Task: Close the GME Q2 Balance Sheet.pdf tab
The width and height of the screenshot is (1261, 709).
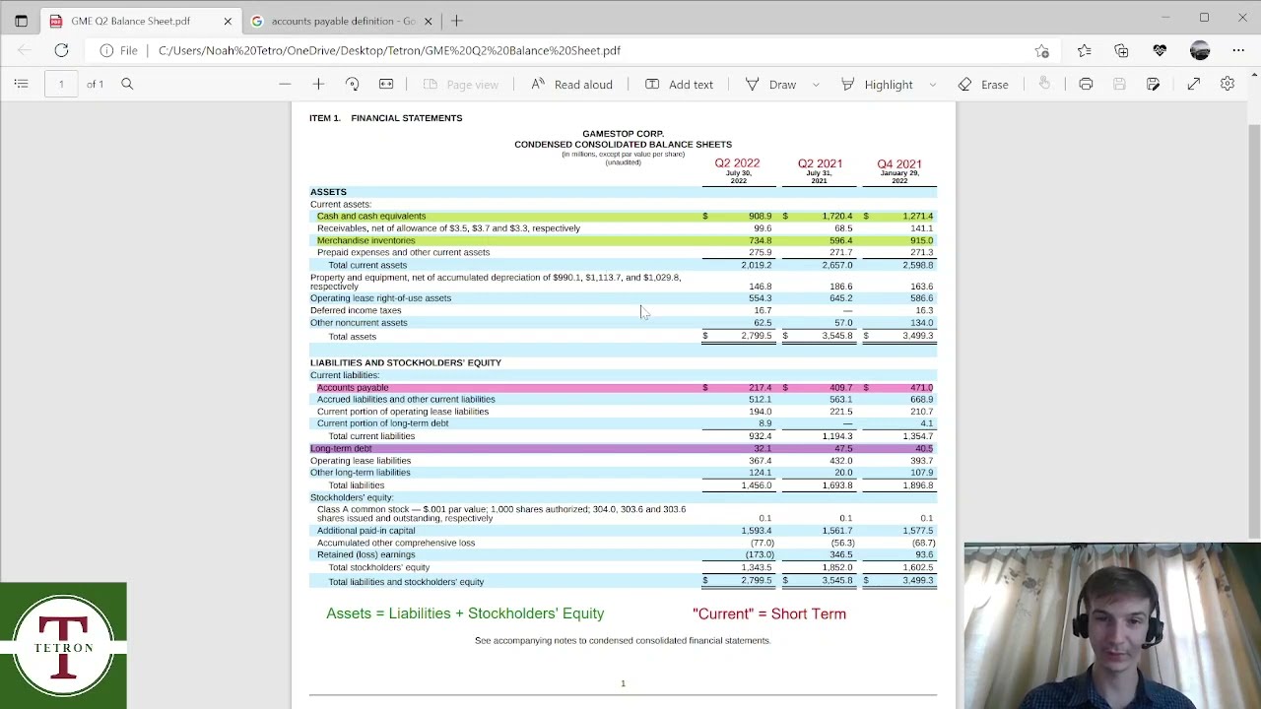Action: click(228, 21)
